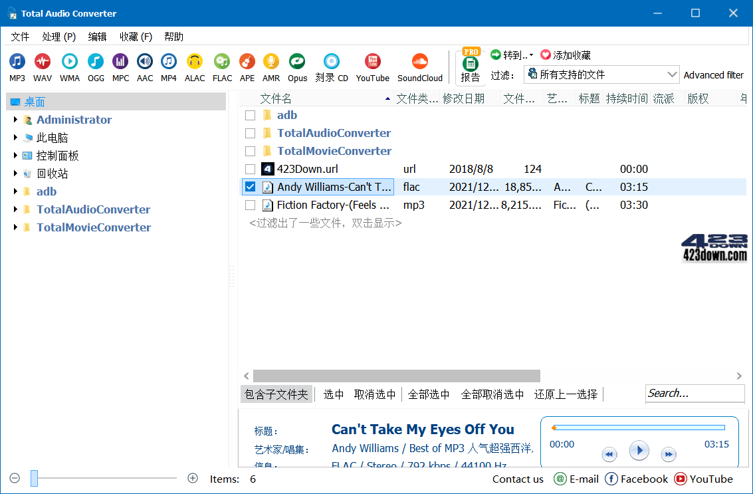Uncheck the Andy Williams flac file
This screenshot has height=494, width=753.
point(251,187)
